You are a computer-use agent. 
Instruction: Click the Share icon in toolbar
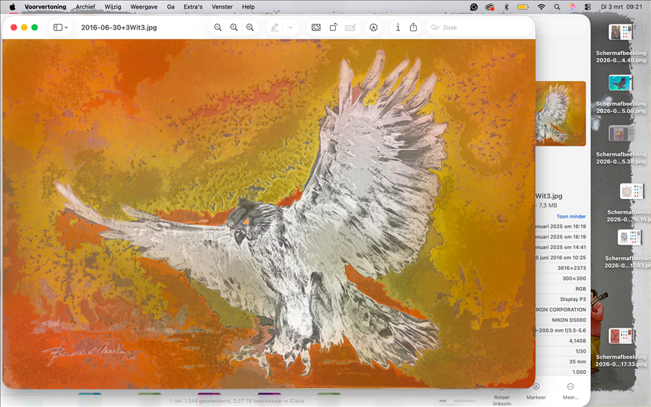point(413,28)
